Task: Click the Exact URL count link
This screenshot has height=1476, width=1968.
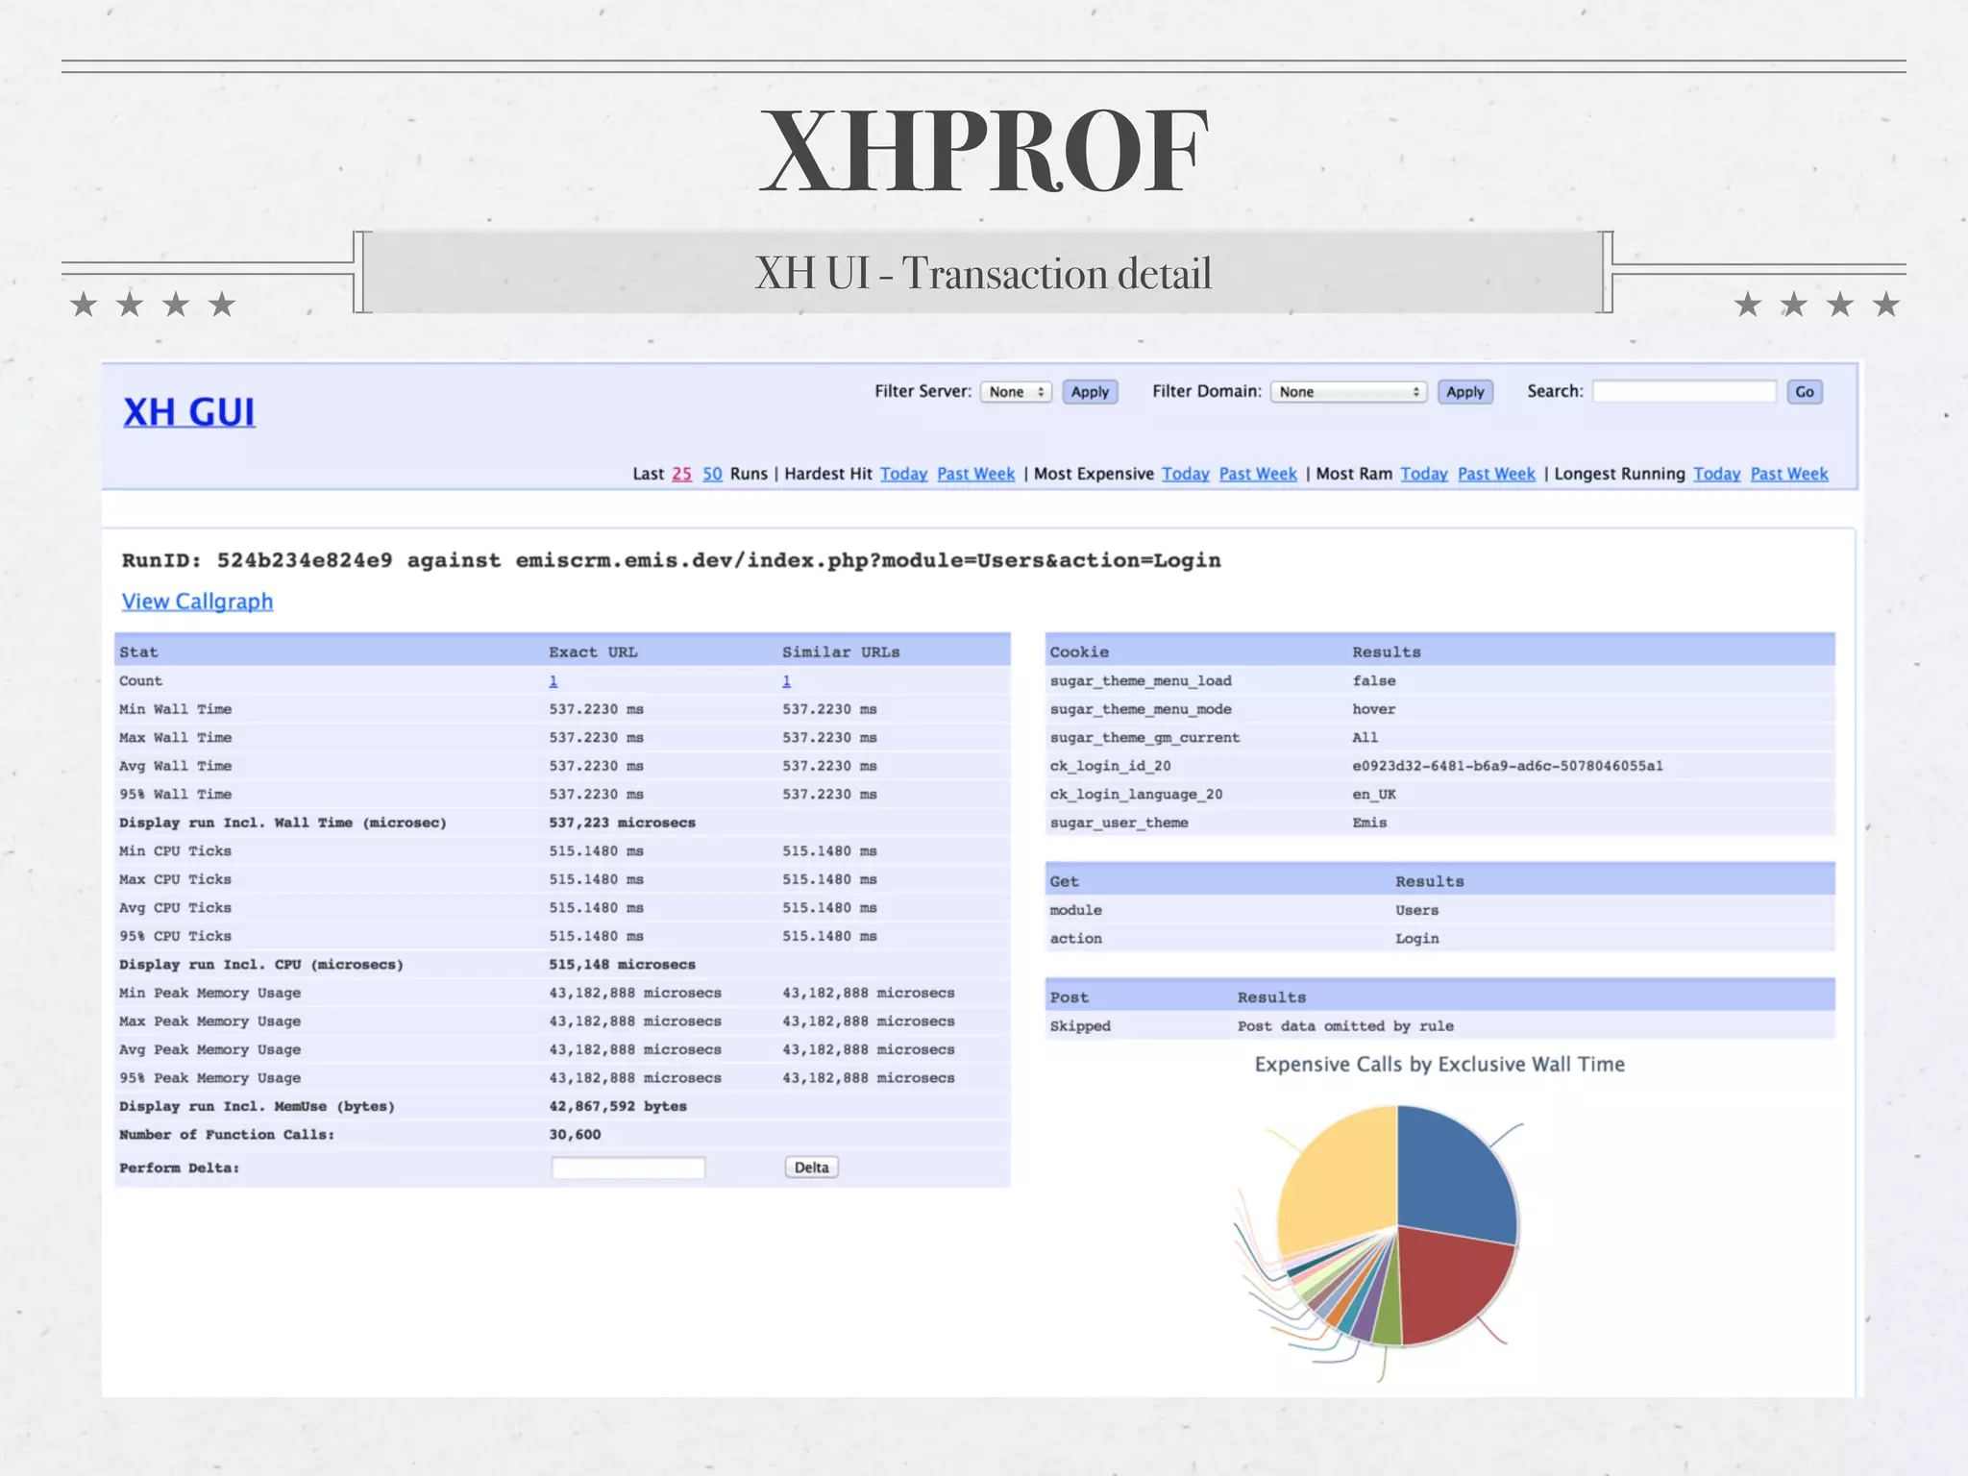Action: (x=553, y=681)
